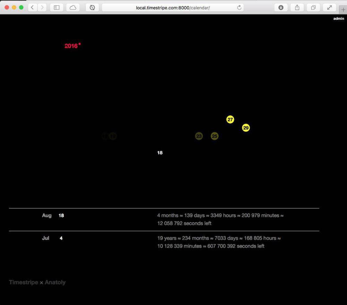Click the address bar URL field
The width and height of the screenshot is (347, 305).
[172, 7]
